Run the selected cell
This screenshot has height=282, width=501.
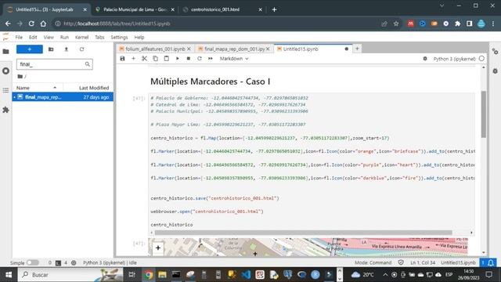pos(178,59)
